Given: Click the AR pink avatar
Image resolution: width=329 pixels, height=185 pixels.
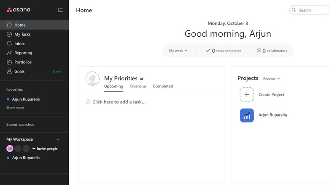Looking at the screenshot, I should (x=10, y=149).
